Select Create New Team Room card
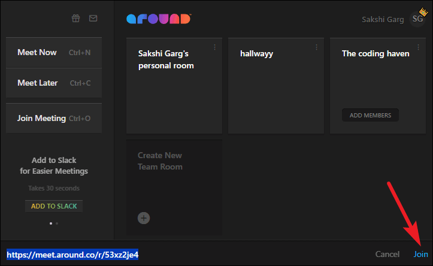The width and height of the screenshot is (433, 266). (174, 188)
